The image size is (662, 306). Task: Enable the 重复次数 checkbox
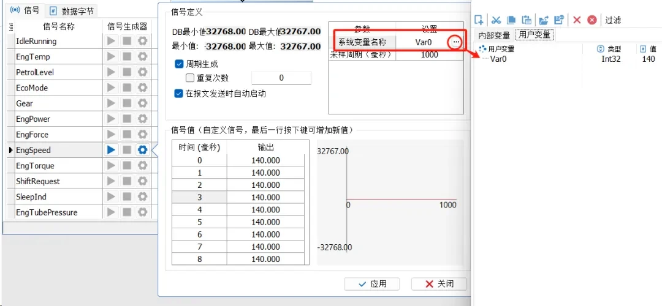(189, 78)
